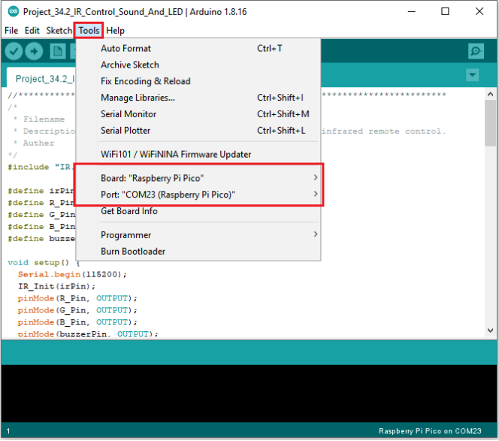
Task: Open WiFi101 / WiFiNINA Firmware Updater
Action: coord(198,154)
